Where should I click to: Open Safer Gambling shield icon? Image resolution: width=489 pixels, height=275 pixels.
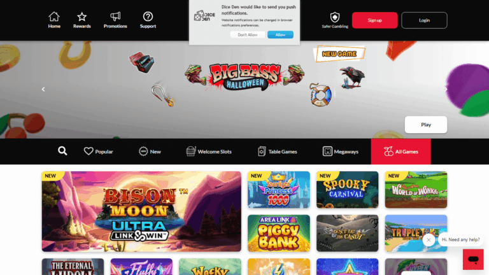point(335,17)
